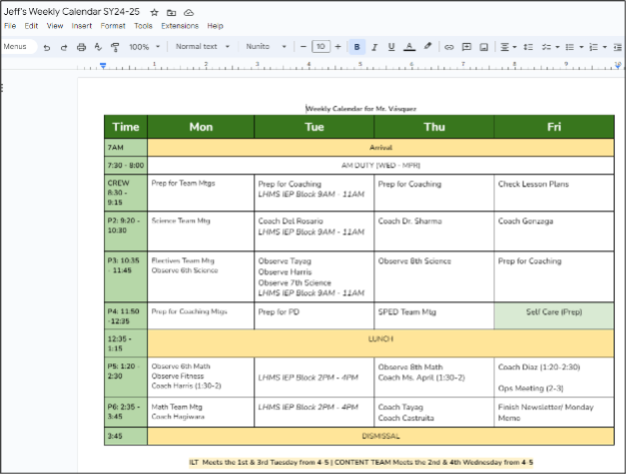Screen dimensions: 627x475
Task: Click the Undo icon
Action: point(46,47)
